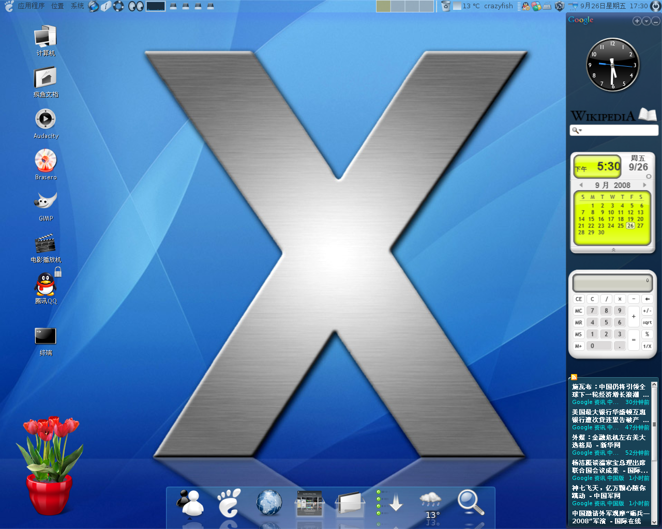The width and height of the screenshot is (662, 529).
Task: Click the Google sidebar logo
Action: click(581, 20)
